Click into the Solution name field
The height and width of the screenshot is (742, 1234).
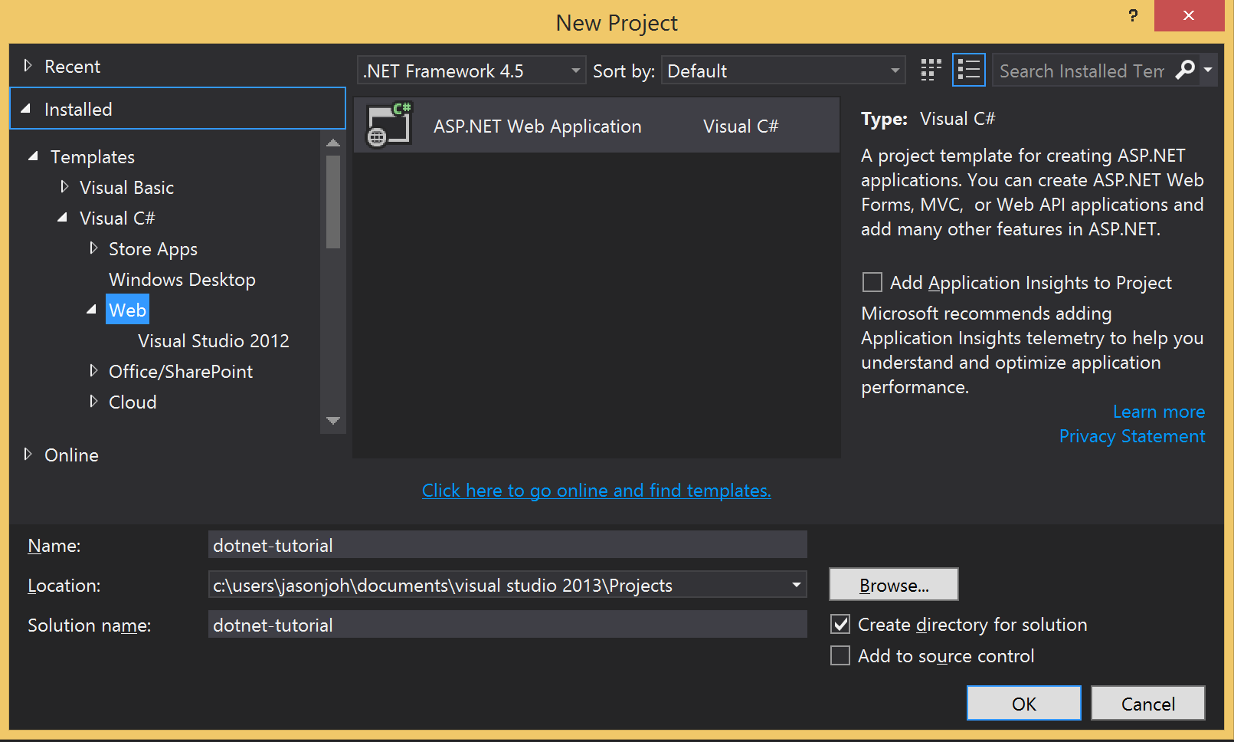coord(508,625)
